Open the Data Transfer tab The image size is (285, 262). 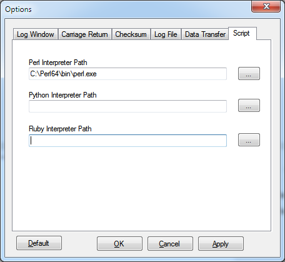click(205, 34)
